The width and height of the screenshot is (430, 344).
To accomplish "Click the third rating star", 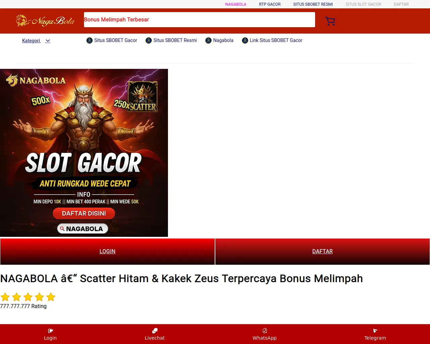I will pyautogui.click(x=28, y=297).
